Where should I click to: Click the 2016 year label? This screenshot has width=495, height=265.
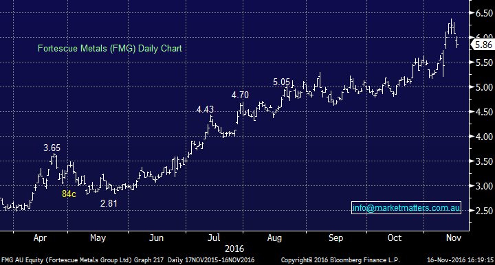[234, 249]
